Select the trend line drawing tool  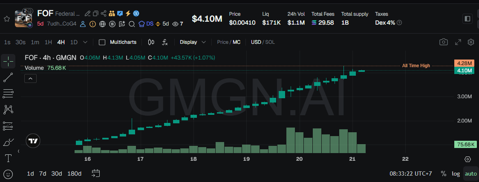[8, 77]
